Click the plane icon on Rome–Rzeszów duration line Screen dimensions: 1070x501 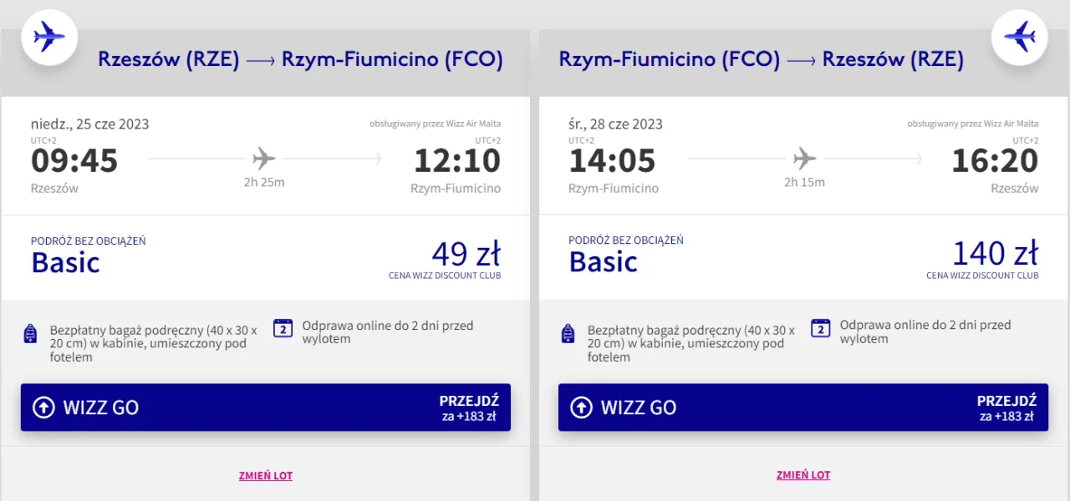click(804, 158)
